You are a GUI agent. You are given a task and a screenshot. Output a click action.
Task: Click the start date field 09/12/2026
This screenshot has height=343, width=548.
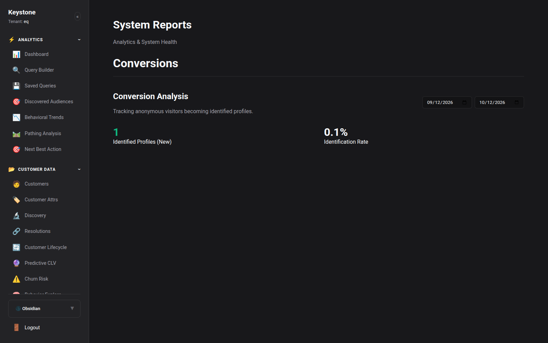[x=447, y=102]
